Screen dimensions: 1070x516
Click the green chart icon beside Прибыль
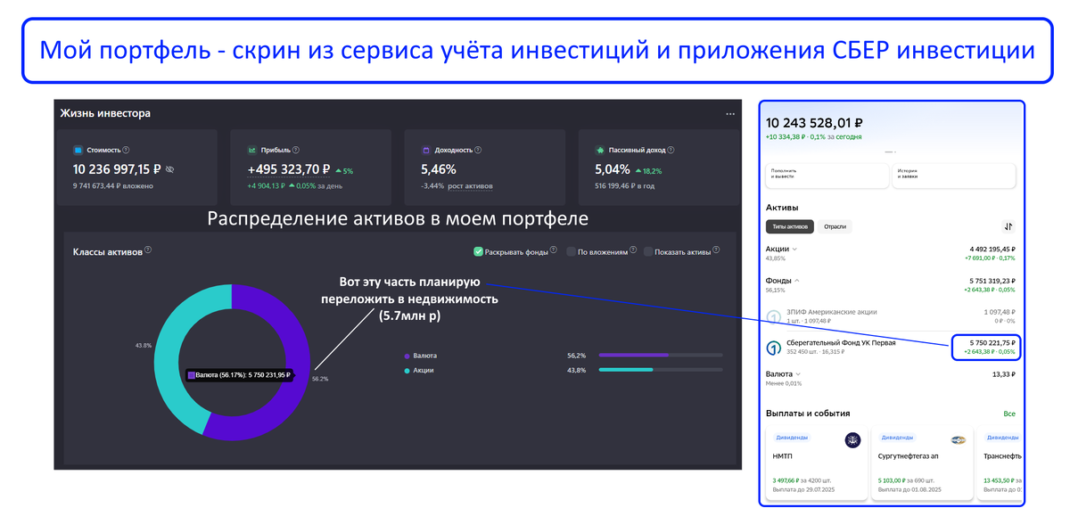pos(252,150)
